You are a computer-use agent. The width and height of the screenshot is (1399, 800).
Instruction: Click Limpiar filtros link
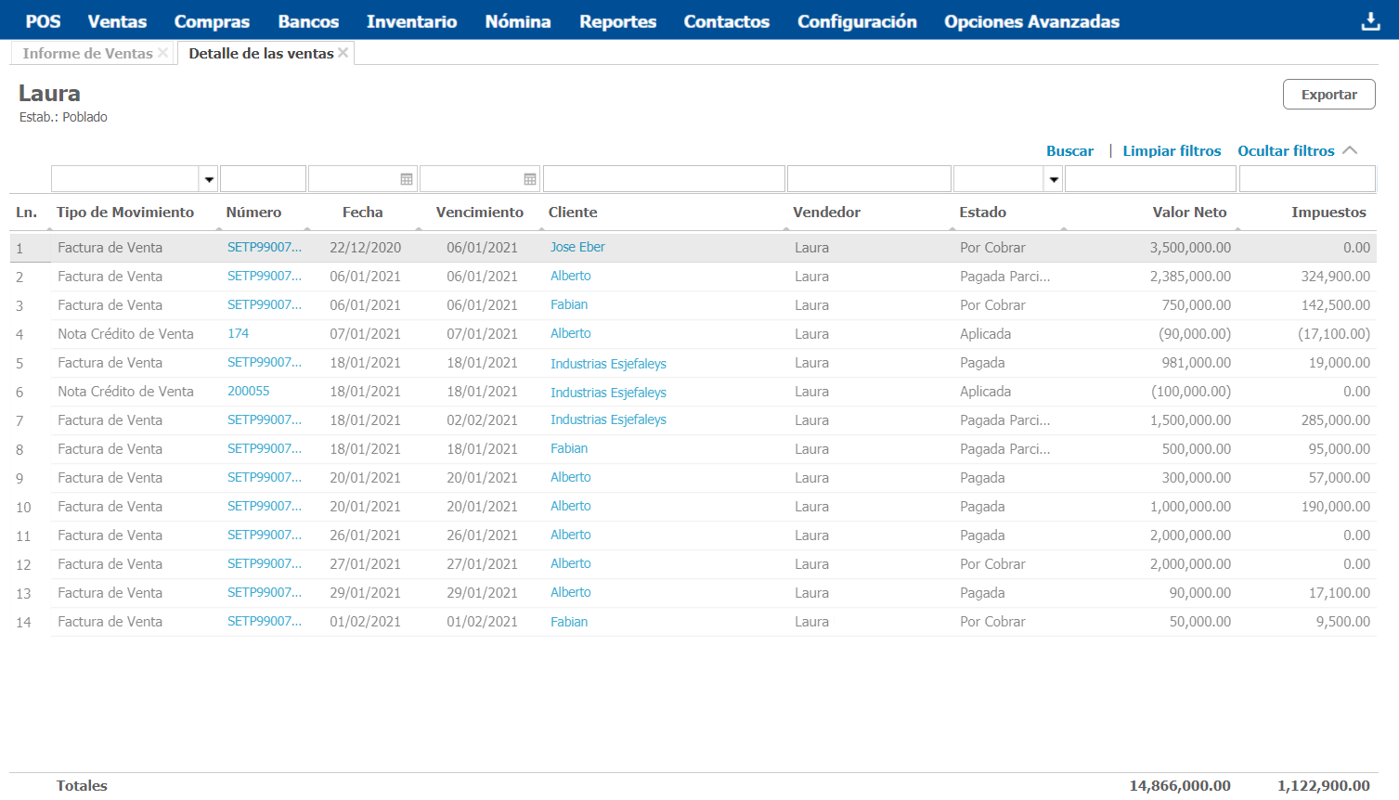point(1172,151)
